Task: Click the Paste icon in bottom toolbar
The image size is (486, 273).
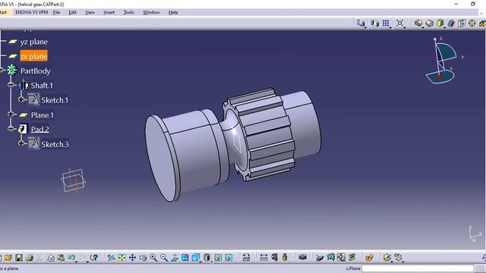Action: click(61, 258)
